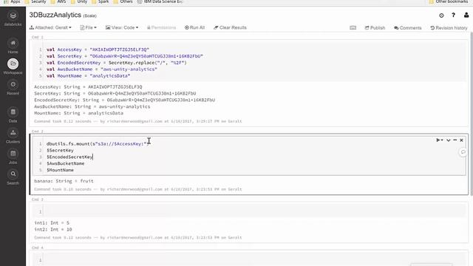The width and height of the screenshot is (473, 266).
Task: Open the Data sidebar section
Action: pyautogui.click(x=13, y=115)
